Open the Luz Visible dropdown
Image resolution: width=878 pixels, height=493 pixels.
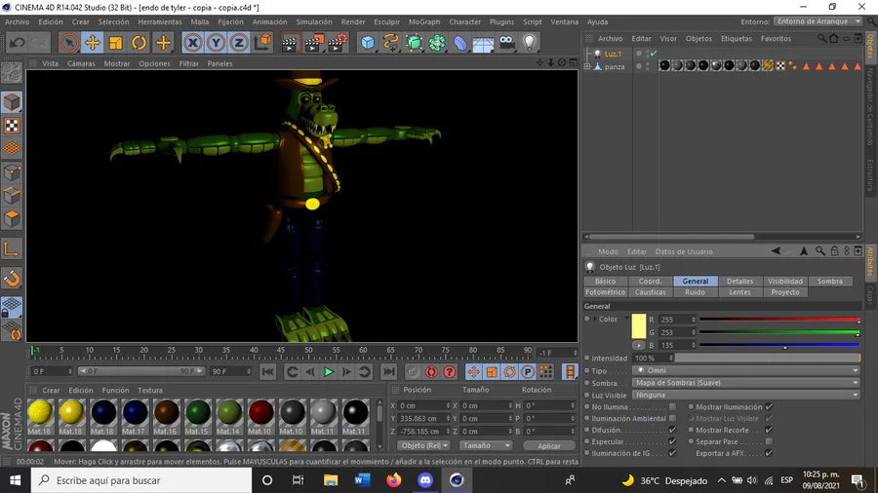tap(746, 395)
